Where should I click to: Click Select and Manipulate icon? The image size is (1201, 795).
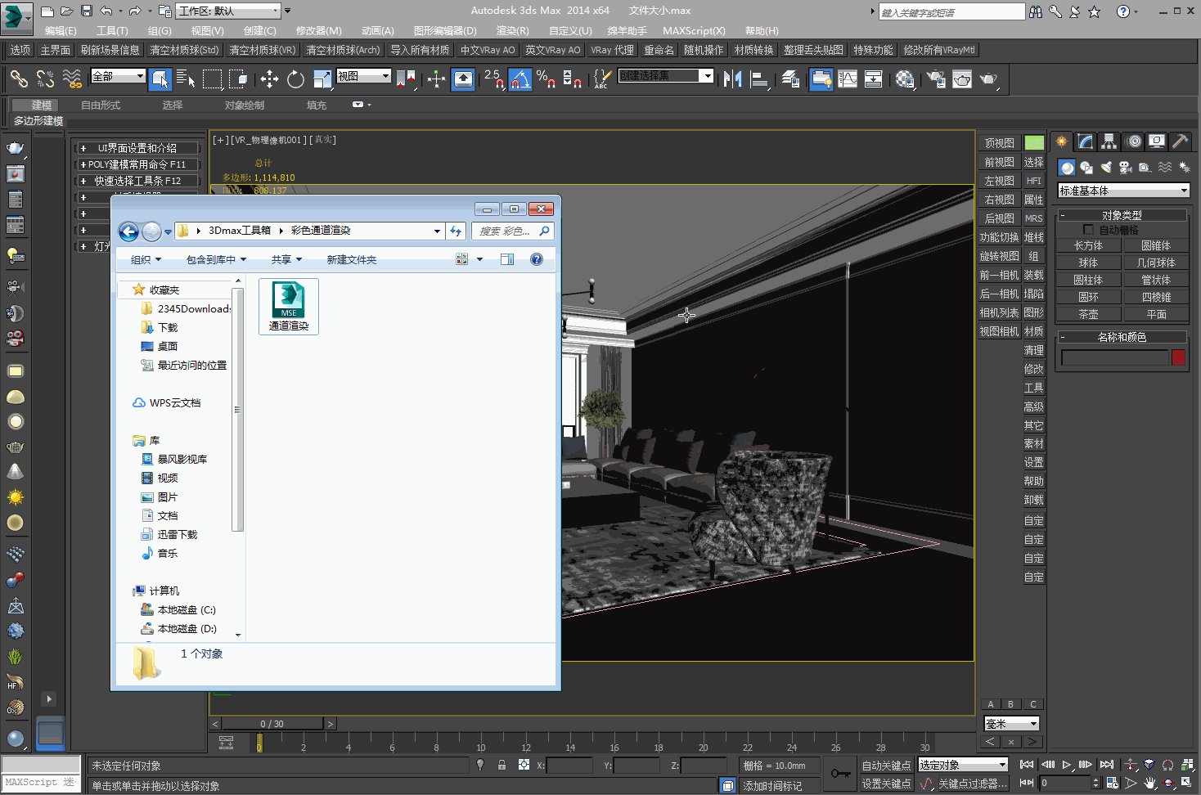pyautogui.click(x=436, y=79)
